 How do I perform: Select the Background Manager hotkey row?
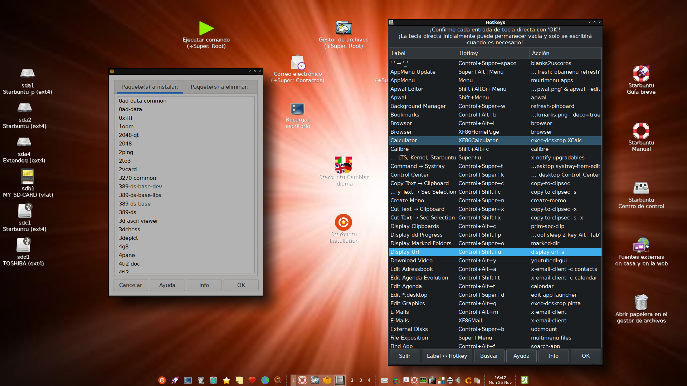pos(495,106)
